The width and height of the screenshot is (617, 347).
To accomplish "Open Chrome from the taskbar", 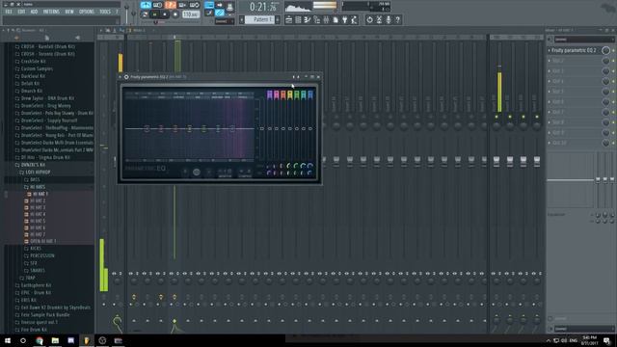I will pyautogui.click(x=40, y=340).
